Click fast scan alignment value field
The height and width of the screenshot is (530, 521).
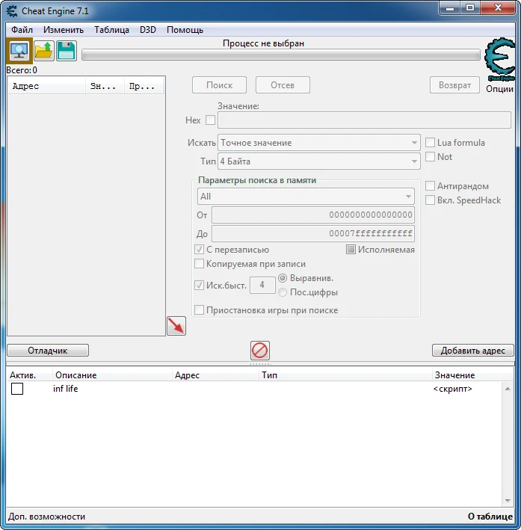[x=262, y=285]
